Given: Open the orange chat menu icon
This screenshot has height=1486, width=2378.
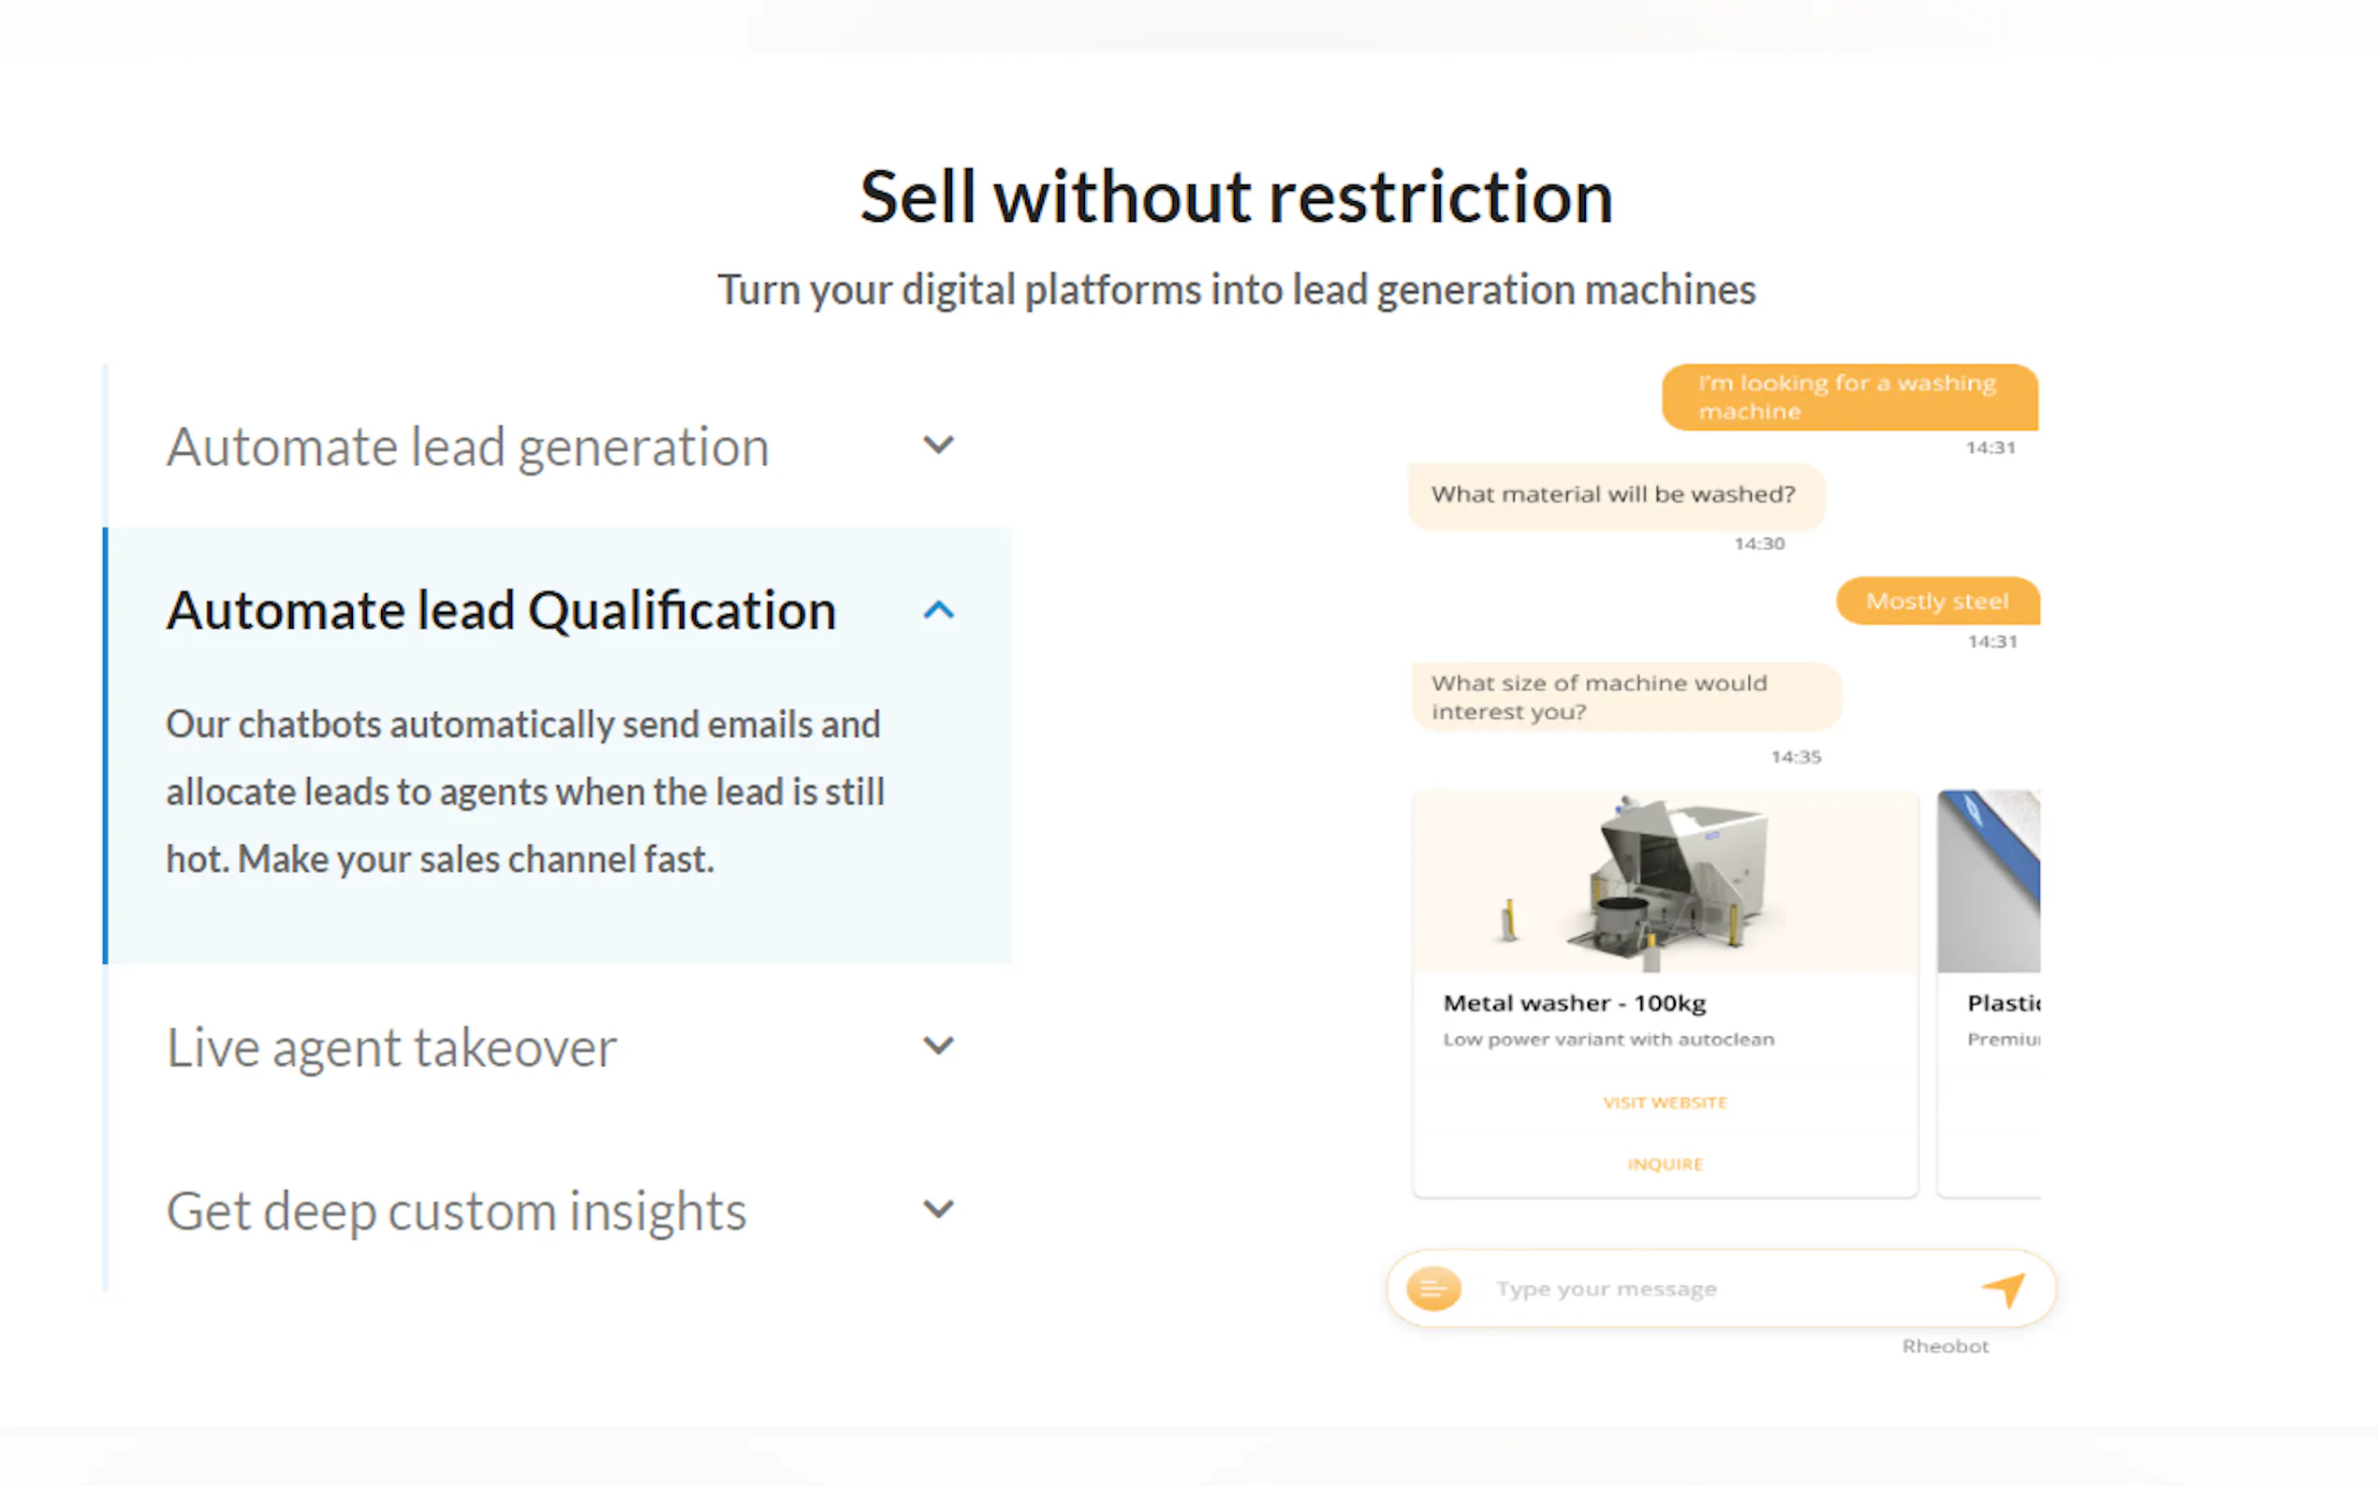Looking at the screenshot, I should click(1433, 1289).
